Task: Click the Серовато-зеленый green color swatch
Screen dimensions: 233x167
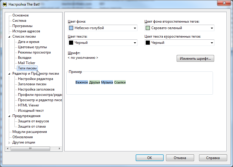Action: pyautogui.click(x=148, y=28)
